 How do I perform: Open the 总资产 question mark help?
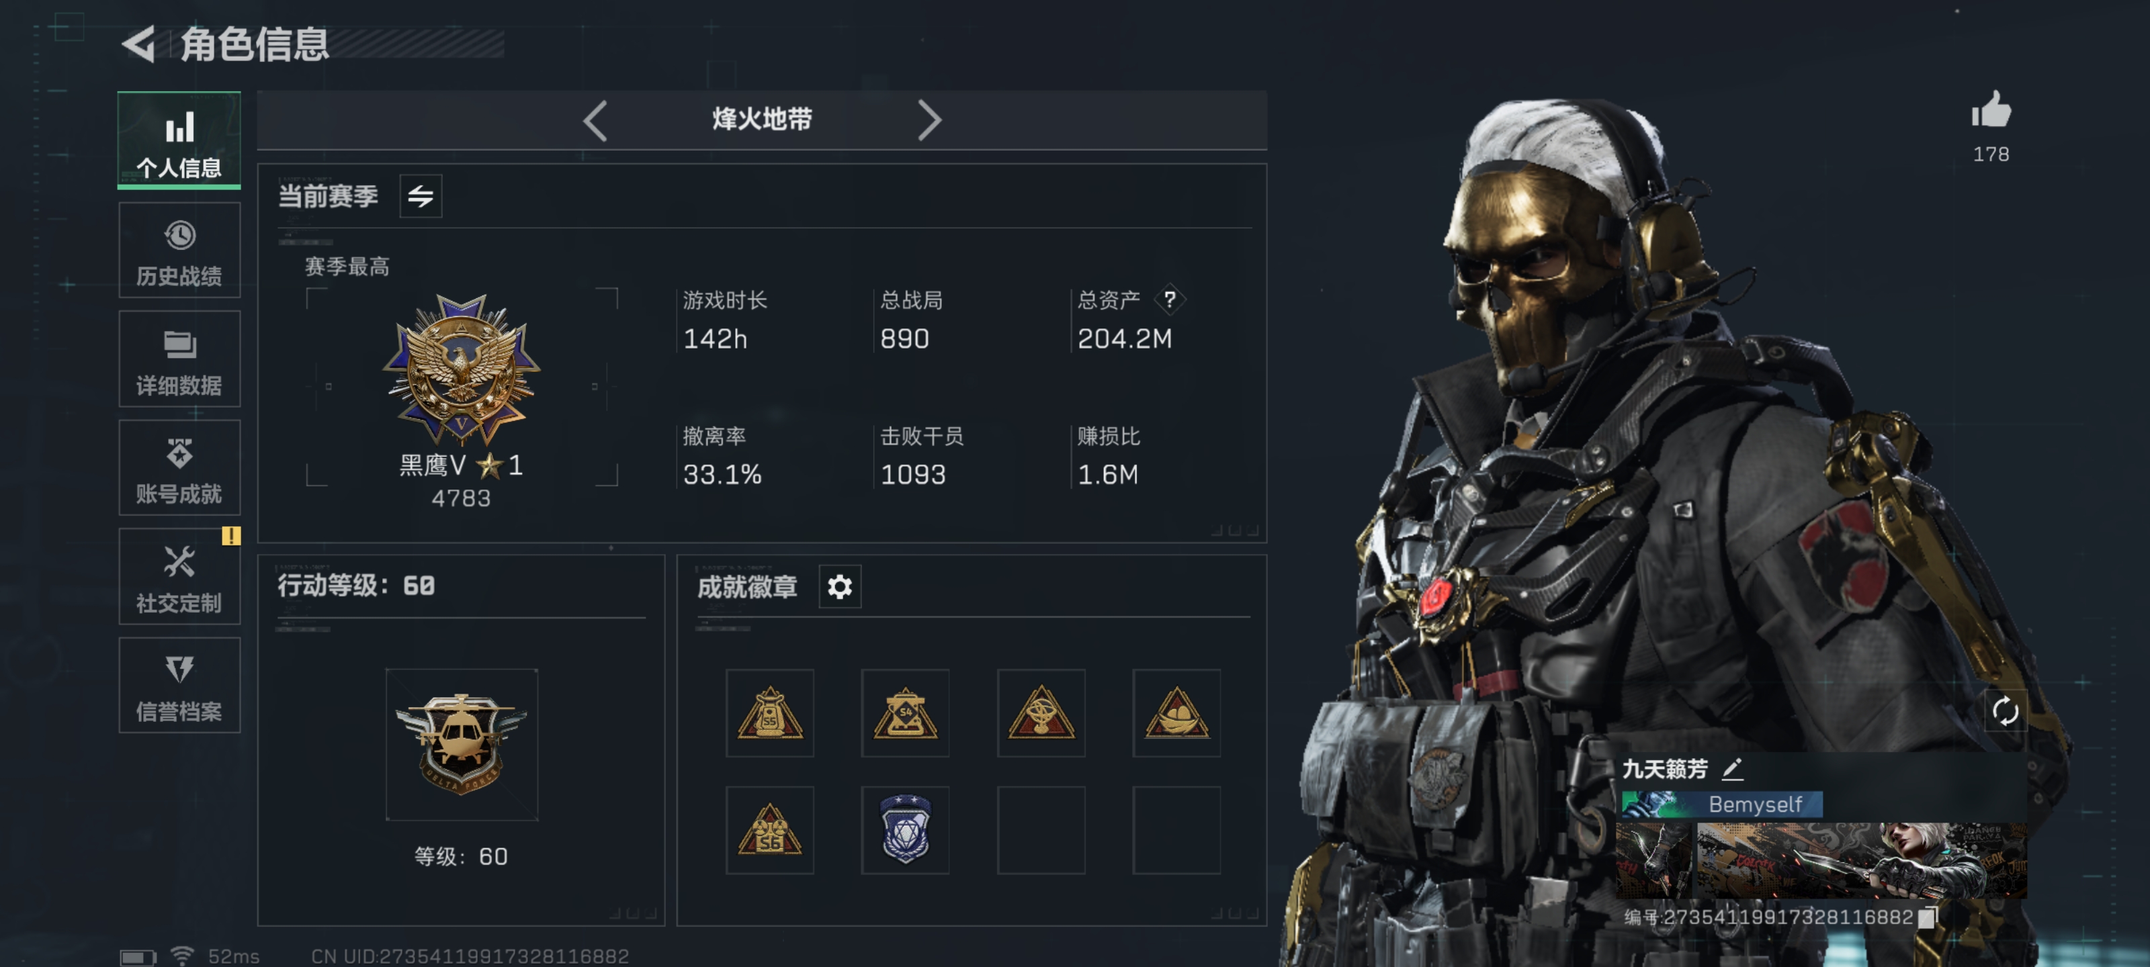(x=1169, y=300)
